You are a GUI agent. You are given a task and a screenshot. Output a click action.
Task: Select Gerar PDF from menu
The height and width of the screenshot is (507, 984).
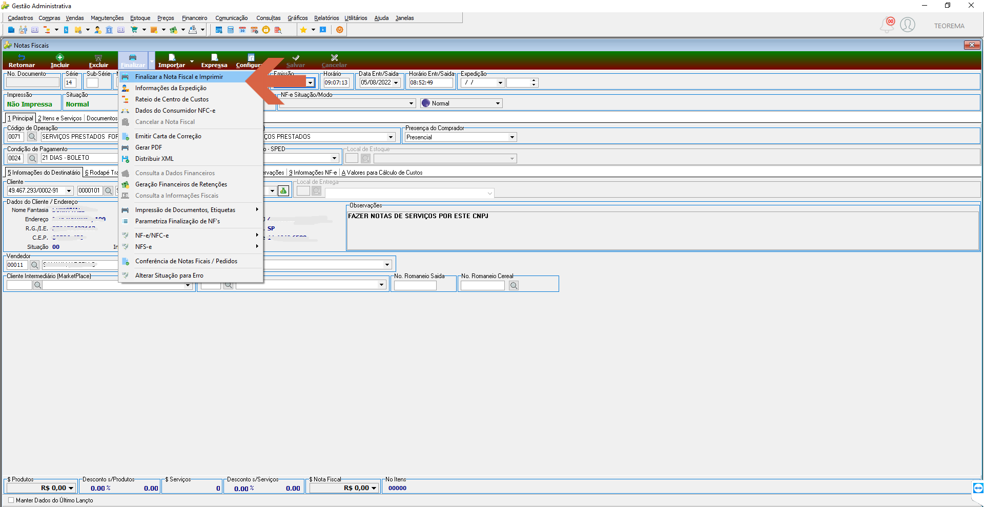coord(191,147)
